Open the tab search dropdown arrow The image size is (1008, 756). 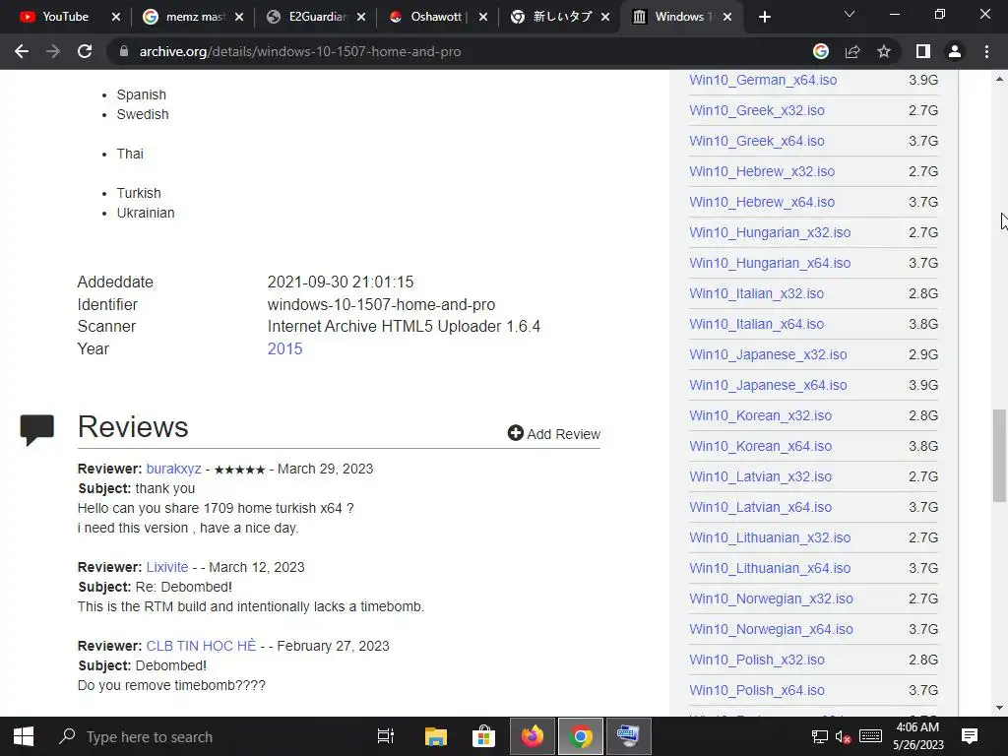click(850, 14)
